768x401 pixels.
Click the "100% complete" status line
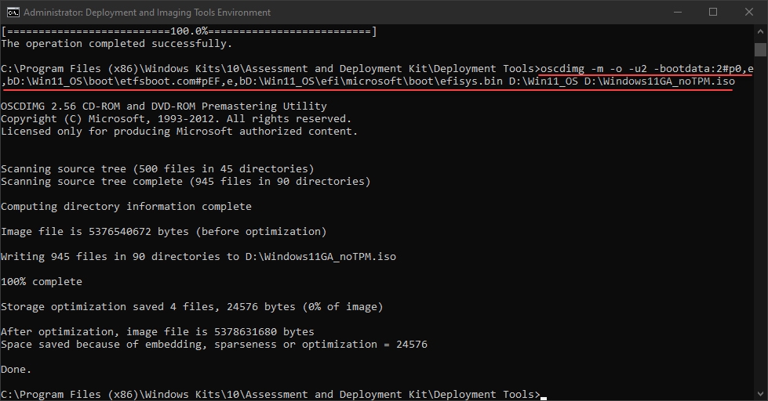coord(42,282)
